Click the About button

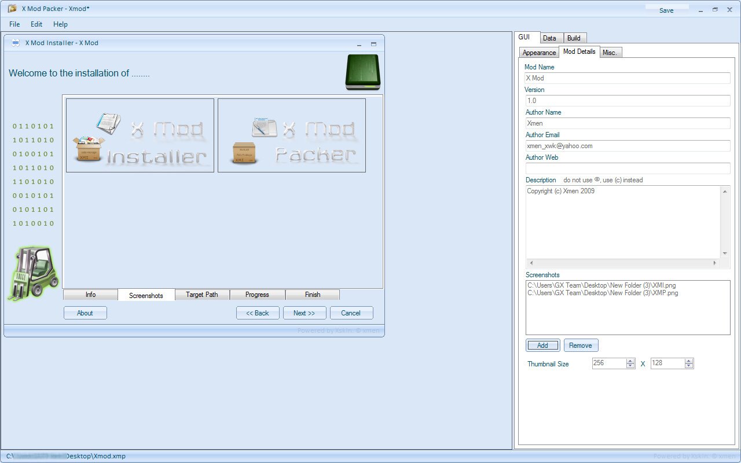pyautogui.click(x=85, y=313)
